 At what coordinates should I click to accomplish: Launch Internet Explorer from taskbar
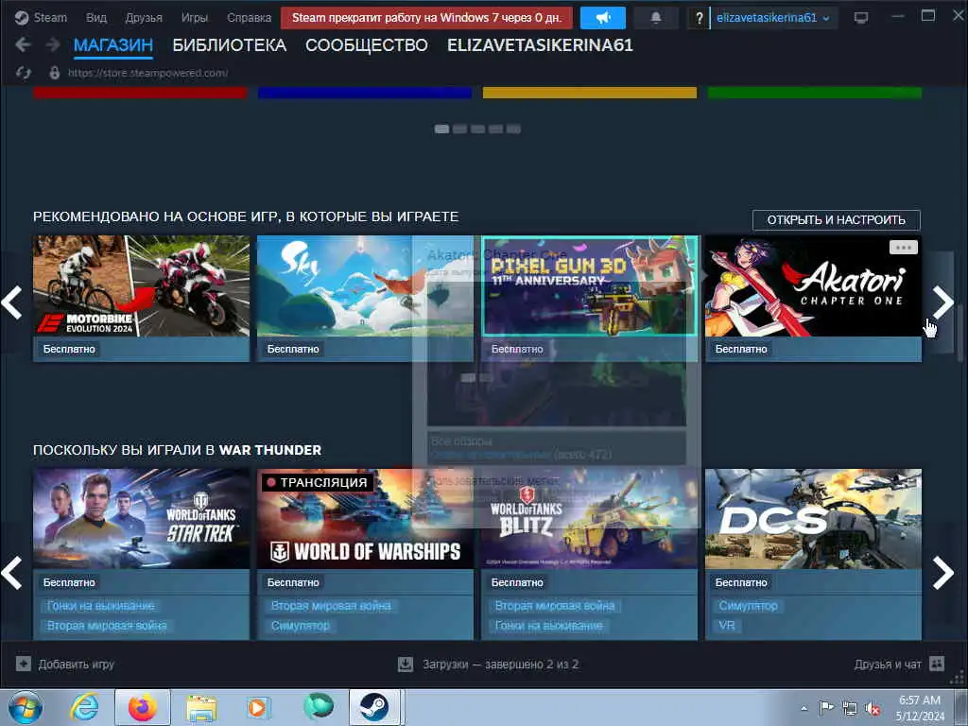[x=84, y=707]
